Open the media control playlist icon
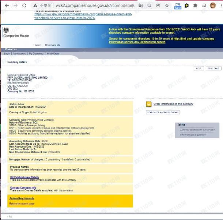223x220 pixels. pos(204,5)
